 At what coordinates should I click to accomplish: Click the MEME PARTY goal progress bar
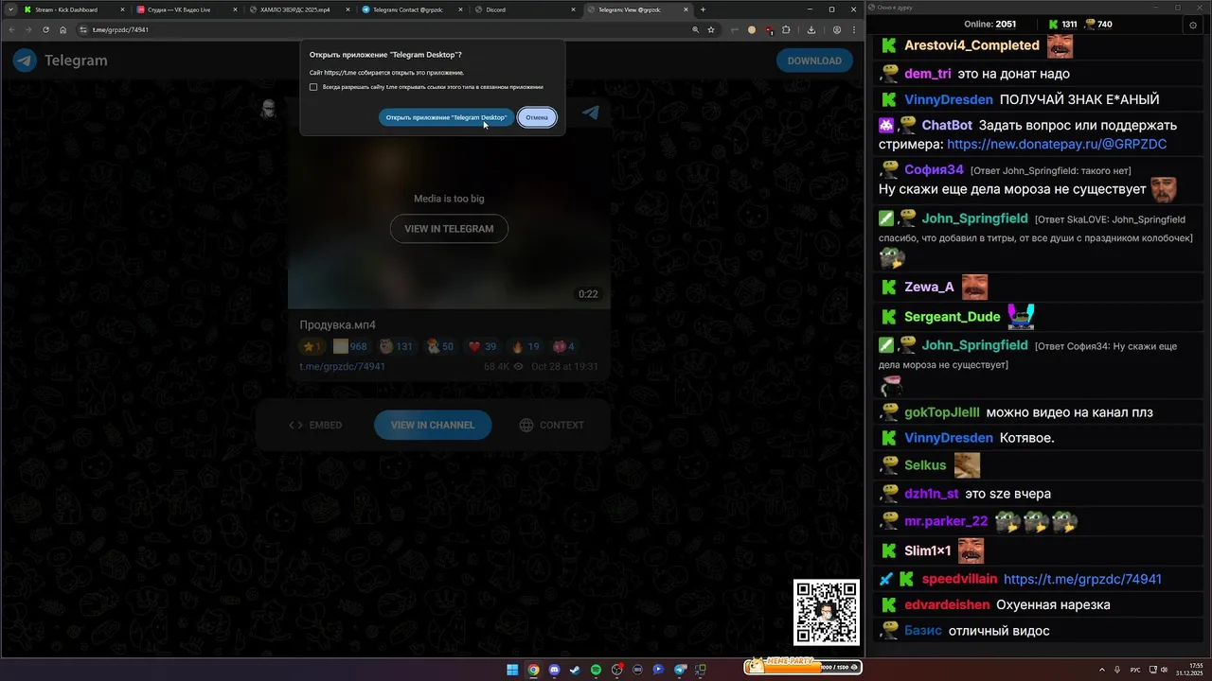(802, 667)
